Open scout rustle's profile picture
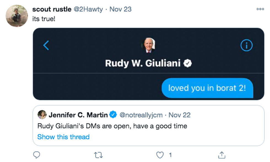The height and width of the screenshot is (162, 270). [17, 16]
